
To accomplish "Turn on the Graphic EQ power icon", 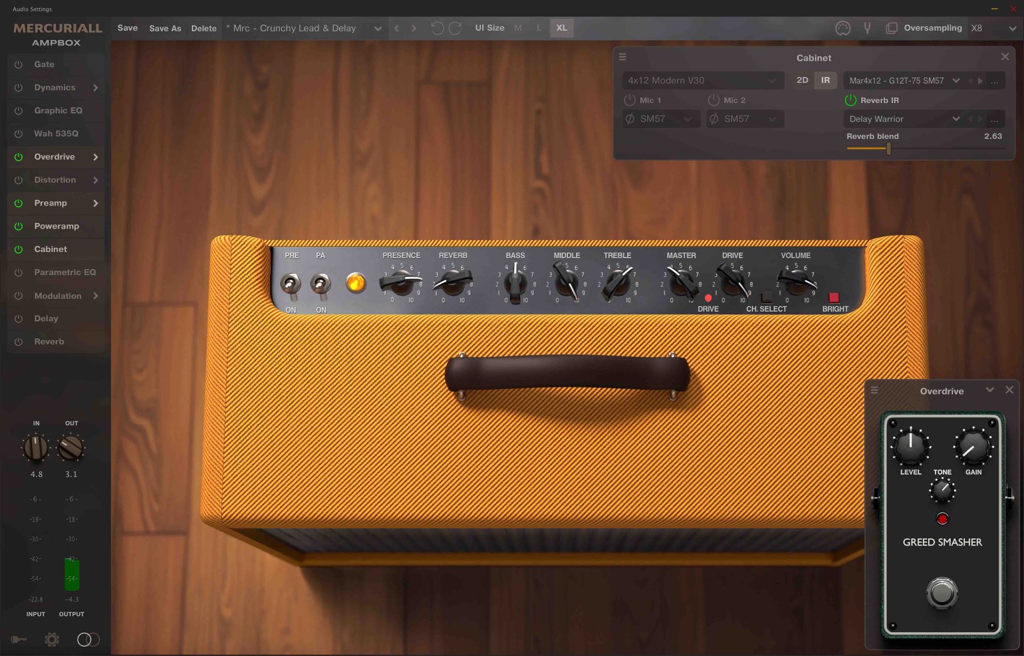I will [19, 111].
